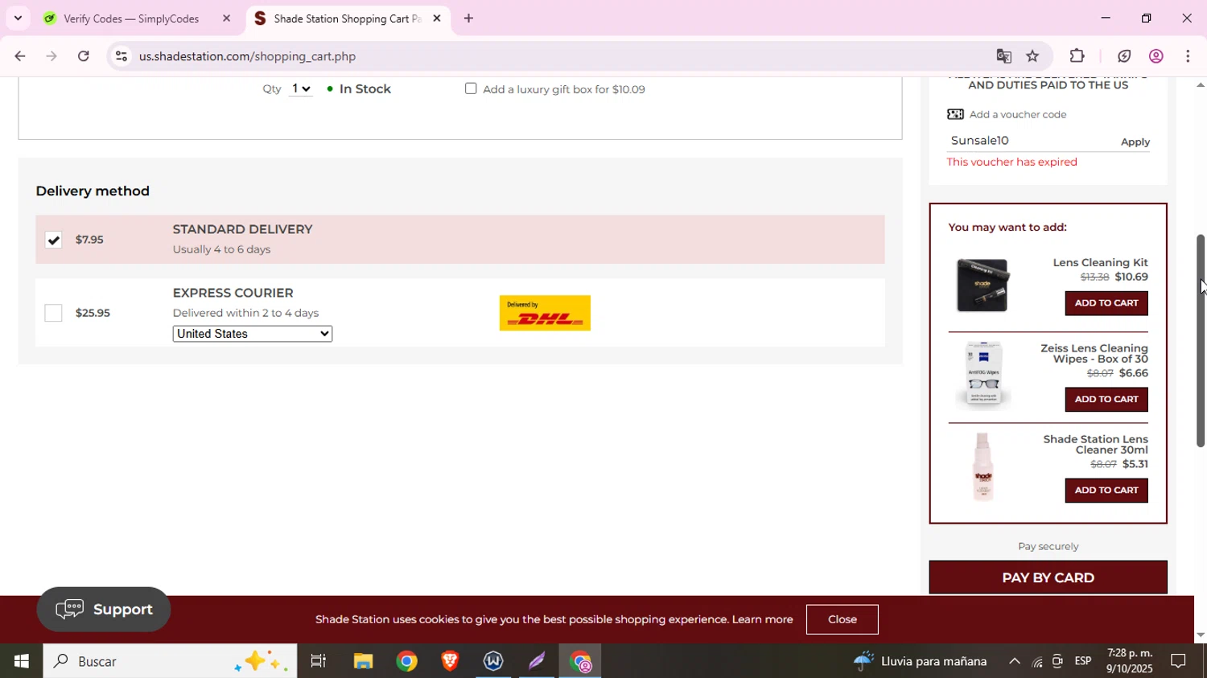Open the Shade Station Lens Cleaner title link
Viewport: 1207px width, 678px height.
(x=1095, y=445)
